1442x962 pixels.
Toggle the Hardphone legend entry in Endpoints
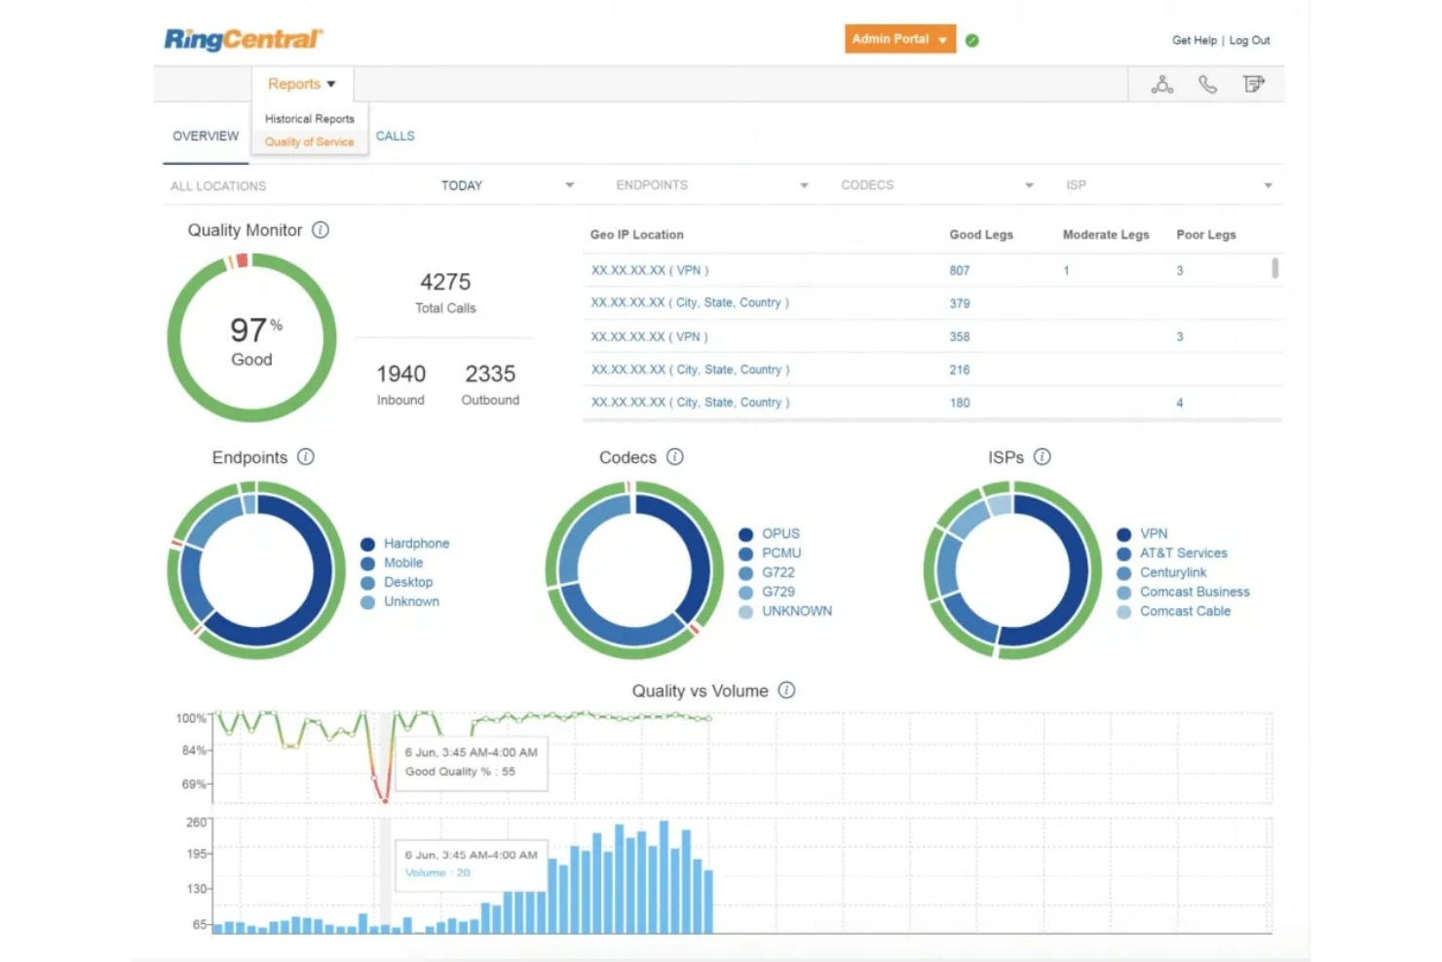[x=416, y=543]
